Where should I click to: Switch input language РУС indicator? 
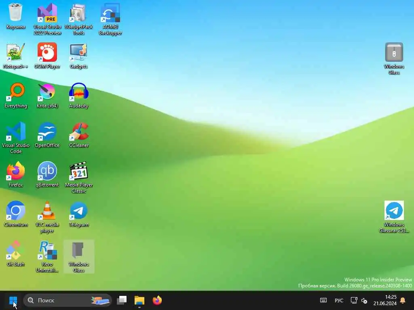click(x=339, y=300)
